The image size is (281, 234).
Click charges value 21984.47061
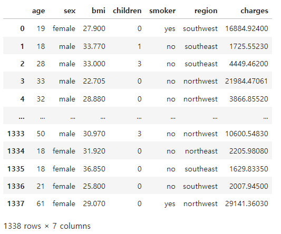coord(246,81)
